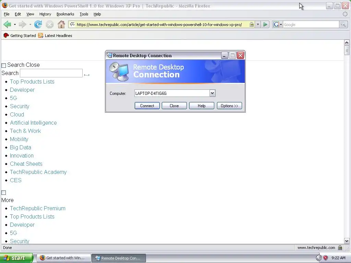Expand Remote Desktop Options >> button

(229, 106)
